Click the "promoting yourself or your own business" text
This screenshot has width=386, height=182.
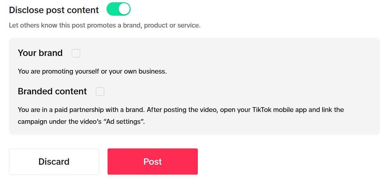(92, 71)
